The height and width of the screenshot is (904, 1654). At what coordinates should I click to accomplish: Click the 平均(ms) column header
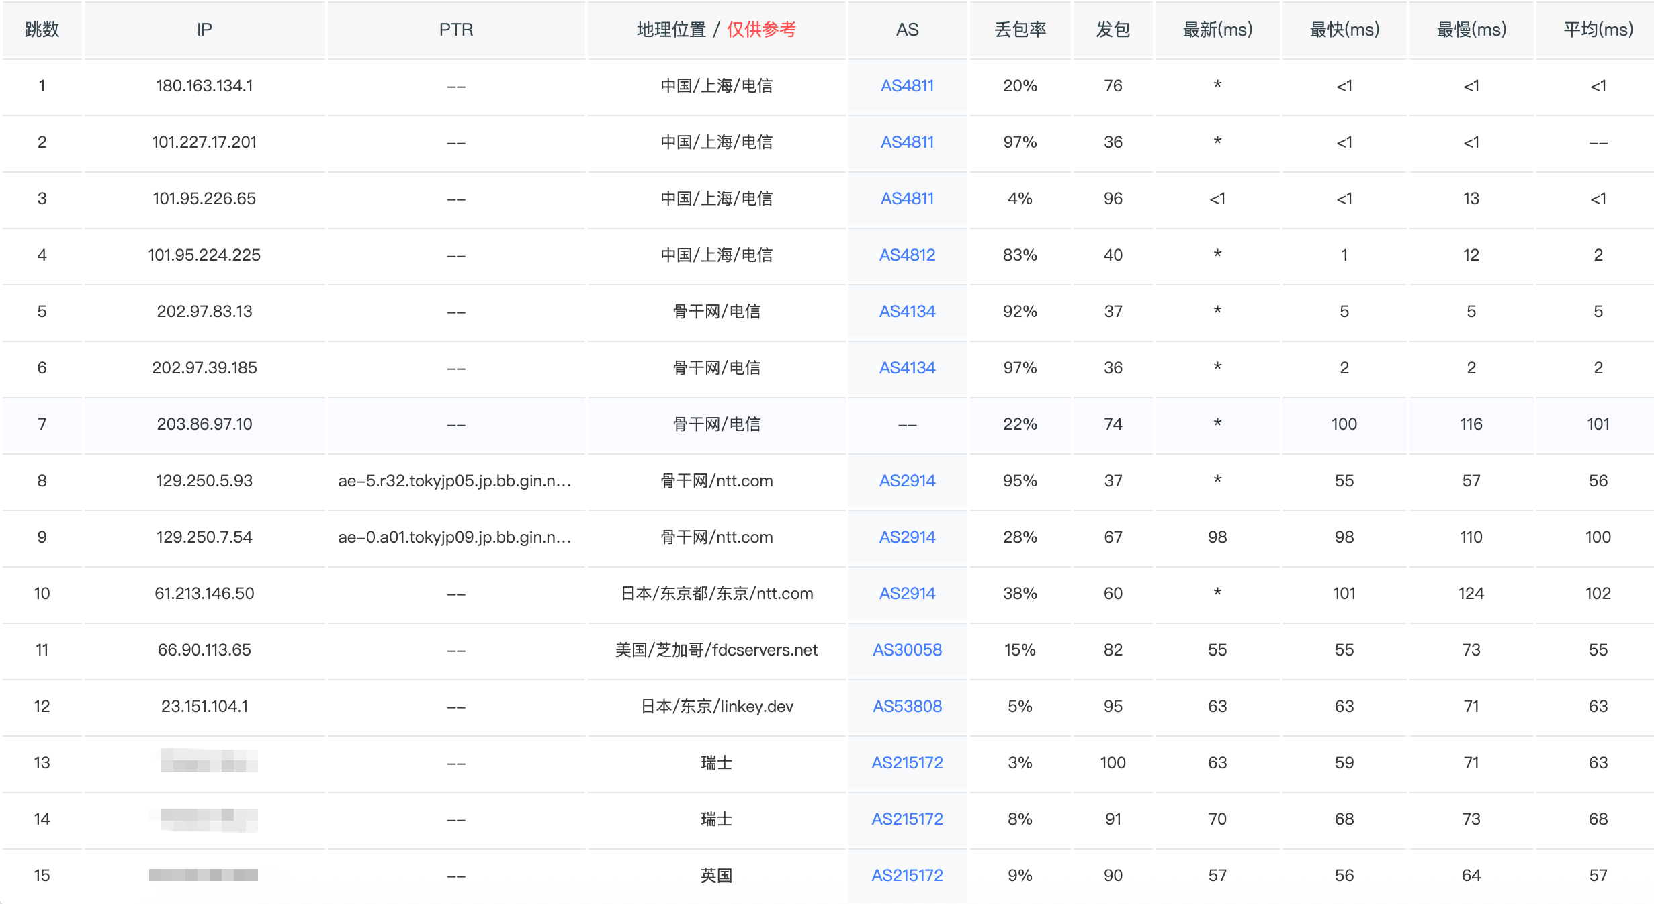point(1598,30)
